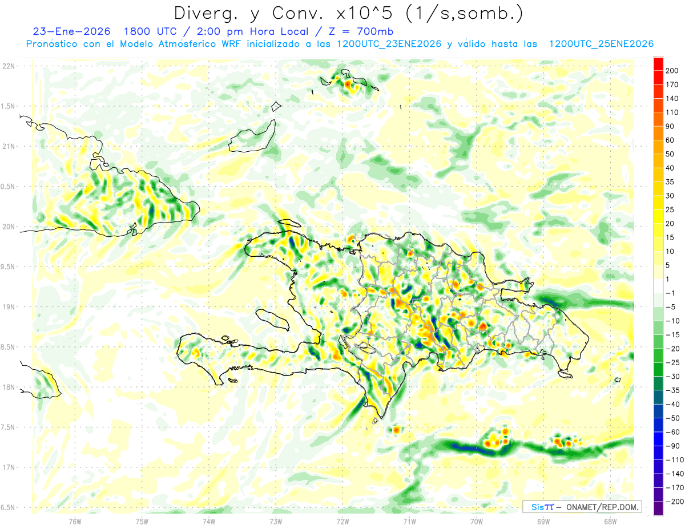685x529 pixels.
Task: Click the '-15' colorbar label
Action: [x=674, y=334]
